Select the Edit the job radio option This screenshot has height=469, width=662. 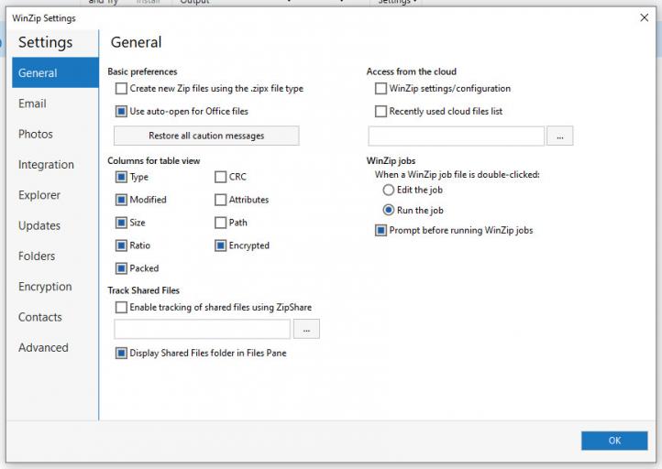pyautogui.click(x=389, y=190)
